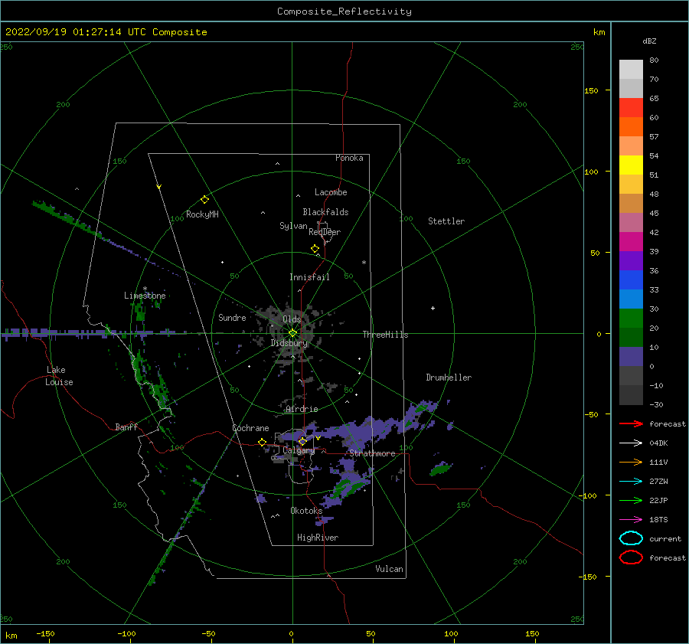Select the yellow 54 dBZ color swatch
The width and height of the screenshot is (689, 644).
click(x=631, y=165)
